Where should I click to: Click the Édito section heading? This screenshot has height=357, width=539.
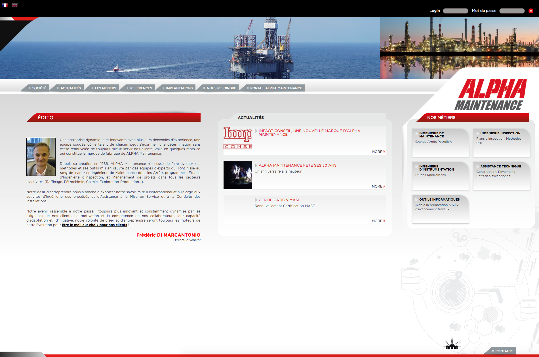click(x=45, y=118)
